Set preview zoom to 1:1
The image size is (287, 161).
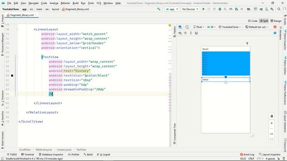click(x=272, y=134)
